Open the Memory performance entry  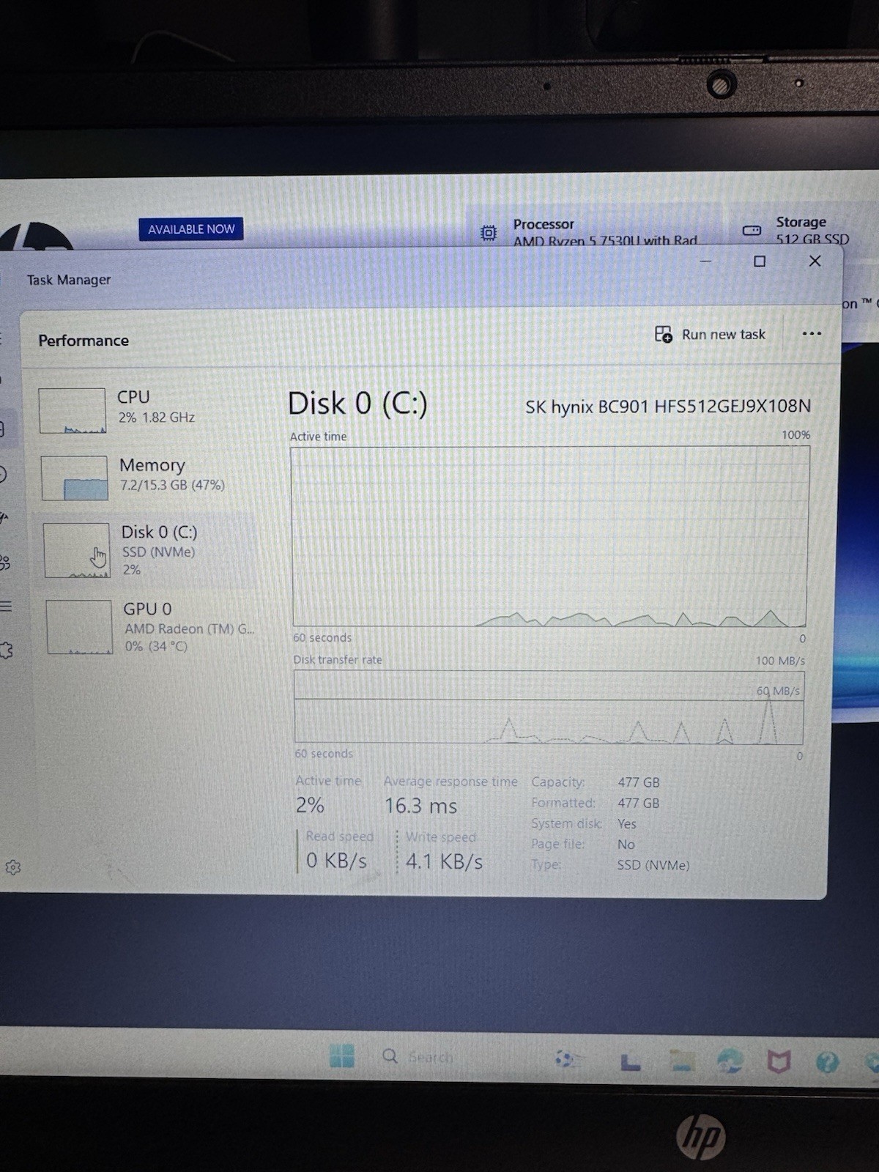click(x=146, y=478)
